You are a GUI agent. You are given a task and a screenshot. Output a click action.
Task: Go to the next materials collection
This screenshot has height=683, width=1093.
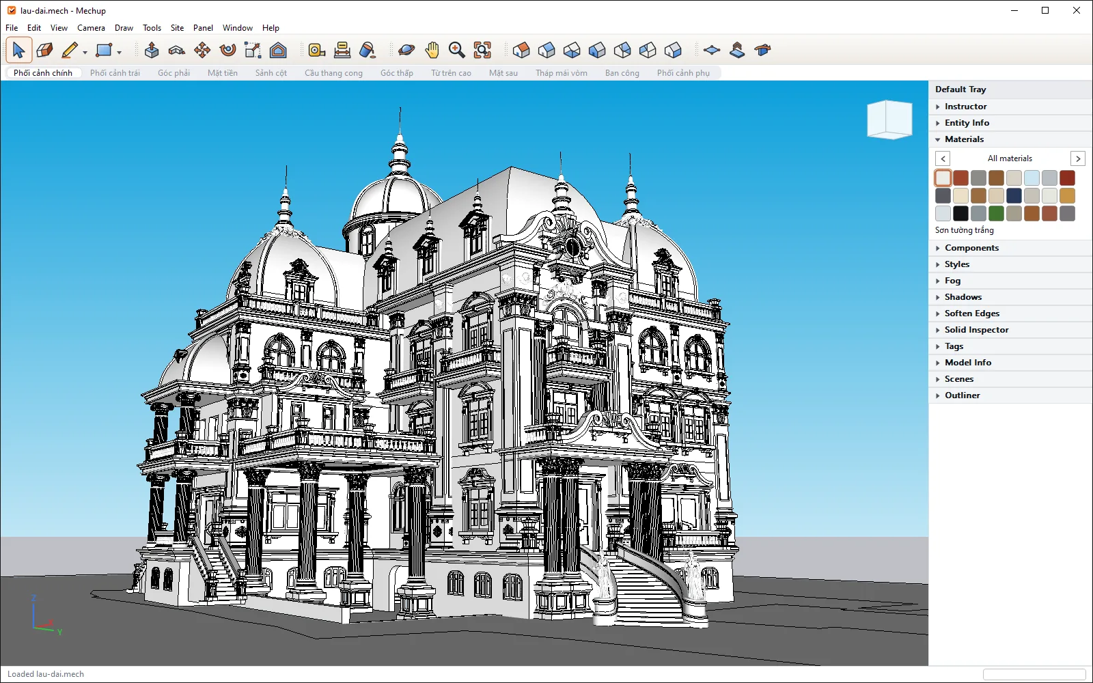1078,158
